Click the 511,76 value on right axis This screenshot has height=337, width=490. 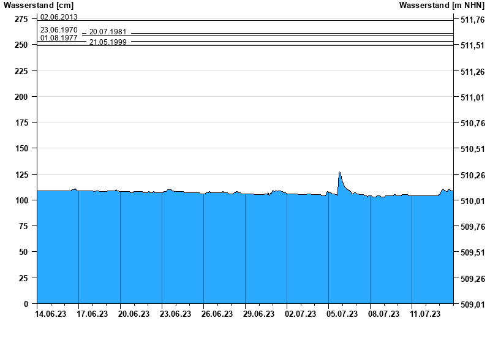pyautogui.click(x=472, y=20)
